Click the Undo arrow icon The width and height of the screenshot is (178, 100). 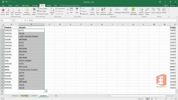[x=6, y=2]
